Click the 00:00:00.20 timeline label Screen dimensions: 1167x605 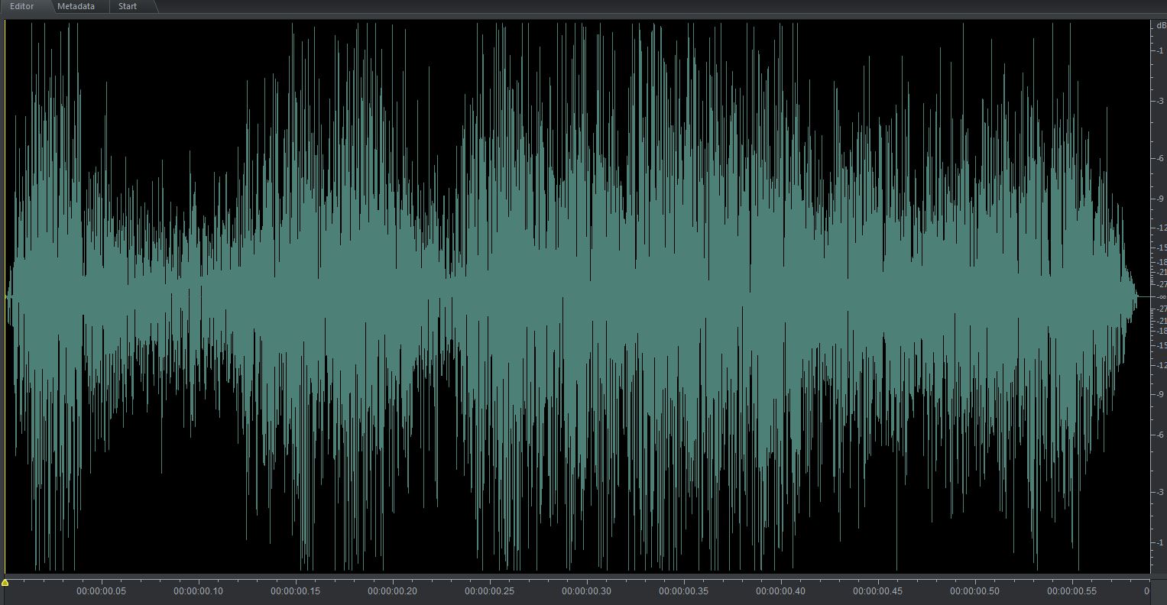(392, 591)
